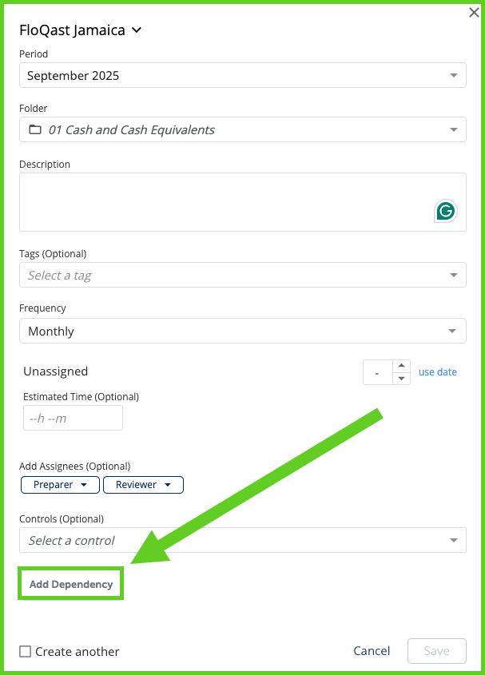This screenshot has width=485, height=675.
Task: Click the Add Dependency button
Action: pos(71,584)
